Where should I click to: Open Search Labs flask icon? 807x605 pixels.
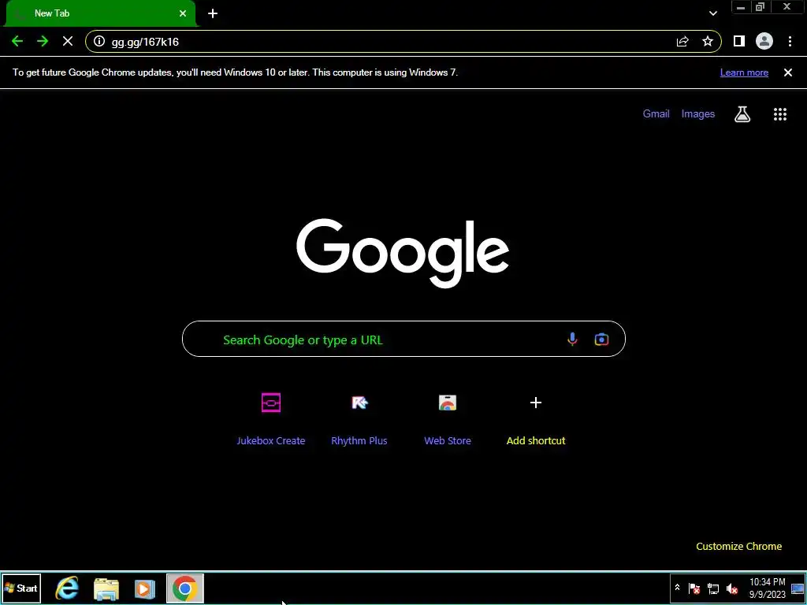742,114
